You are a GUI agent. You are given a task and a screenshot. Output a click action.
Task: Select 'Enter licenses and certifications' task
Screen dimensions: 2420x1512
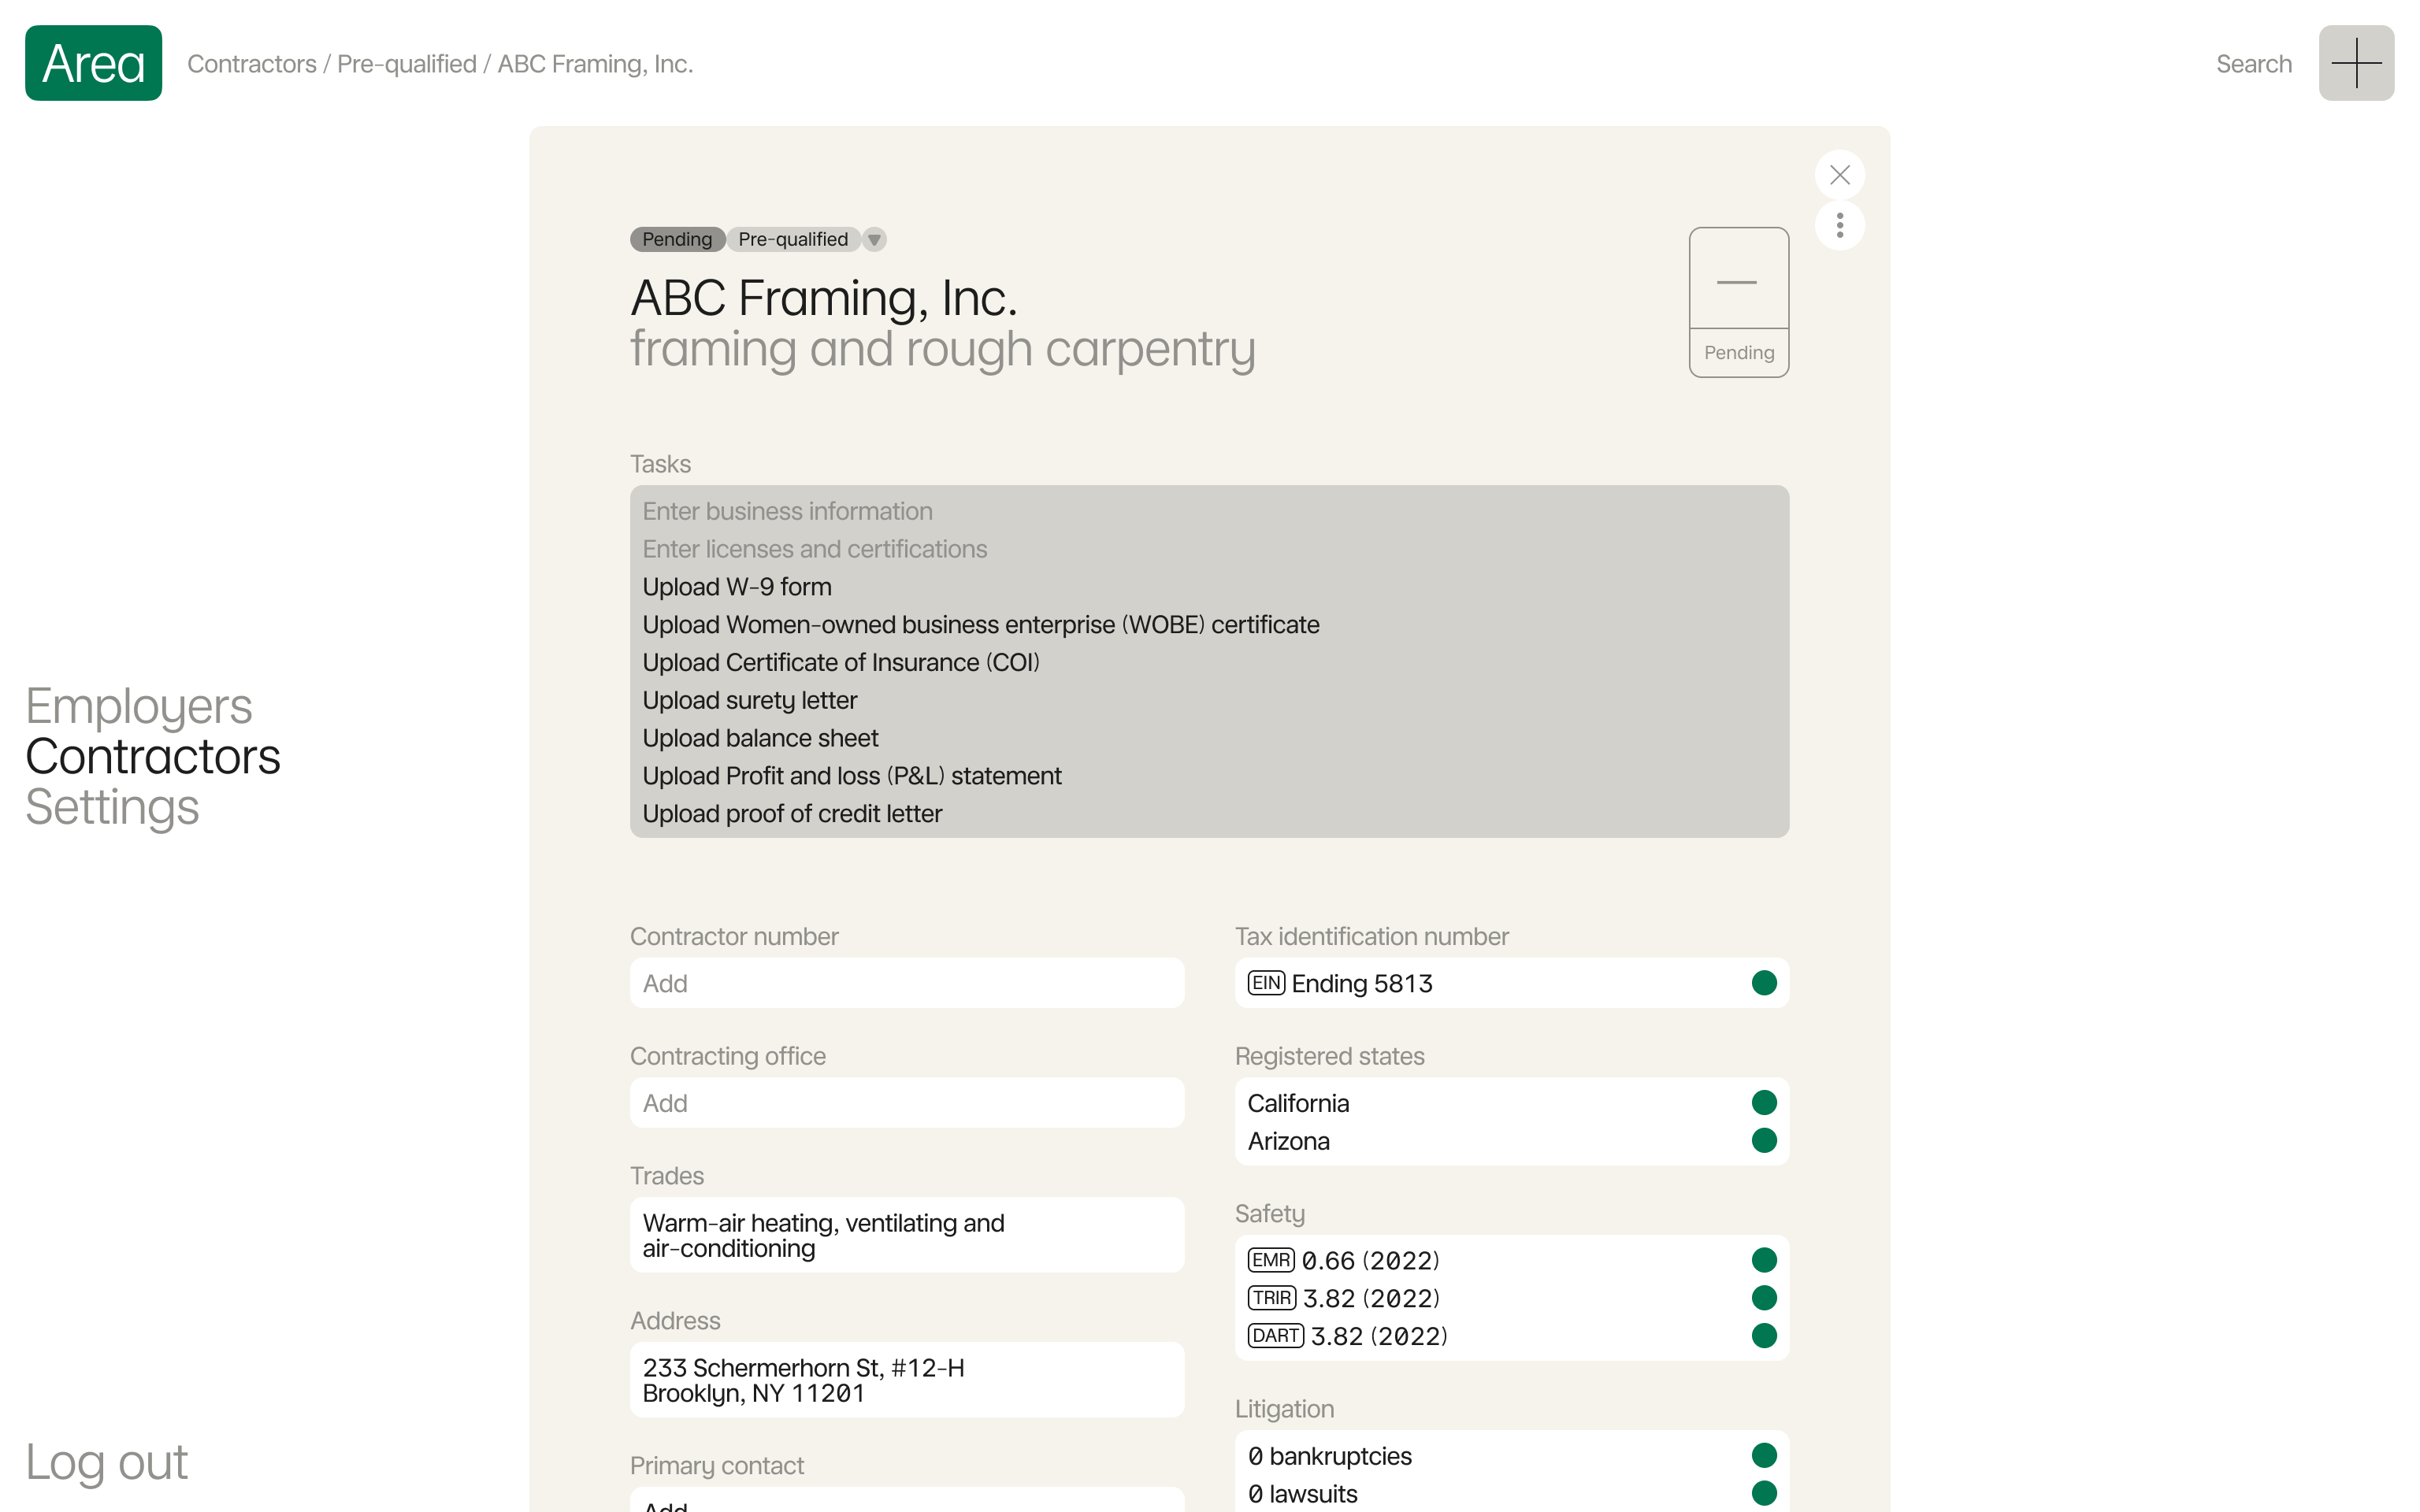click(1209, 549)
